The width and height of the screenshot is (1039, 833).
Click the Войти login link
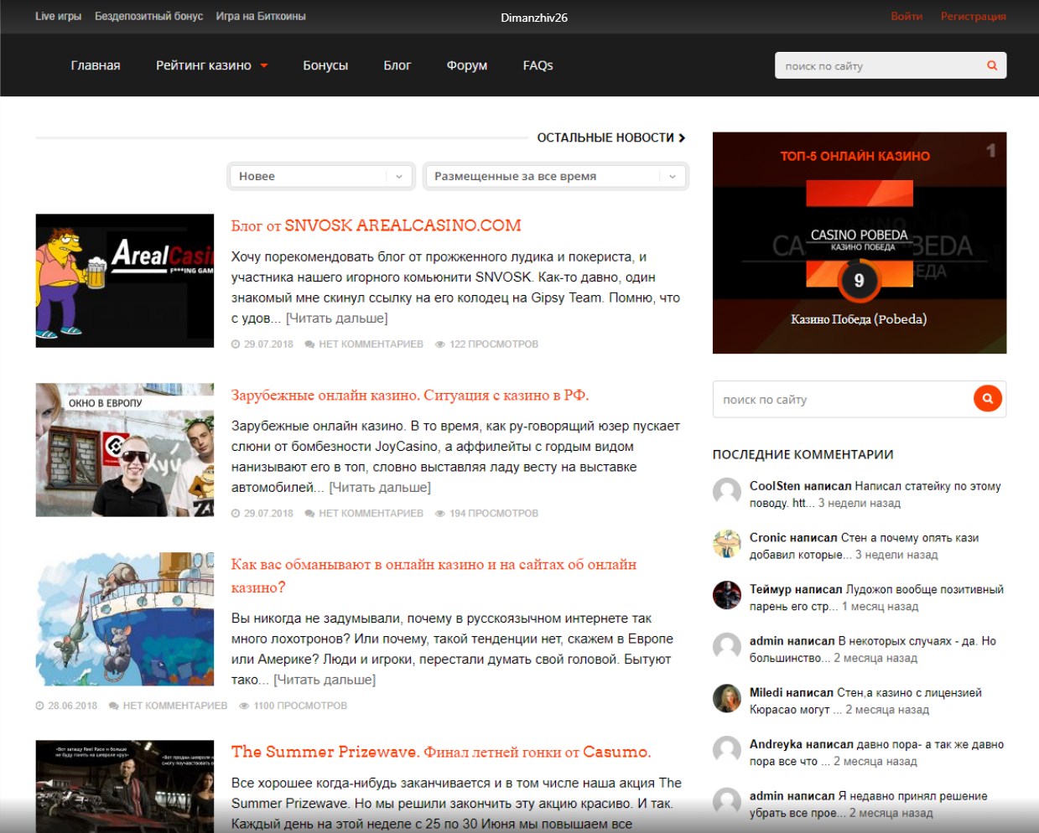coord(906,17)
